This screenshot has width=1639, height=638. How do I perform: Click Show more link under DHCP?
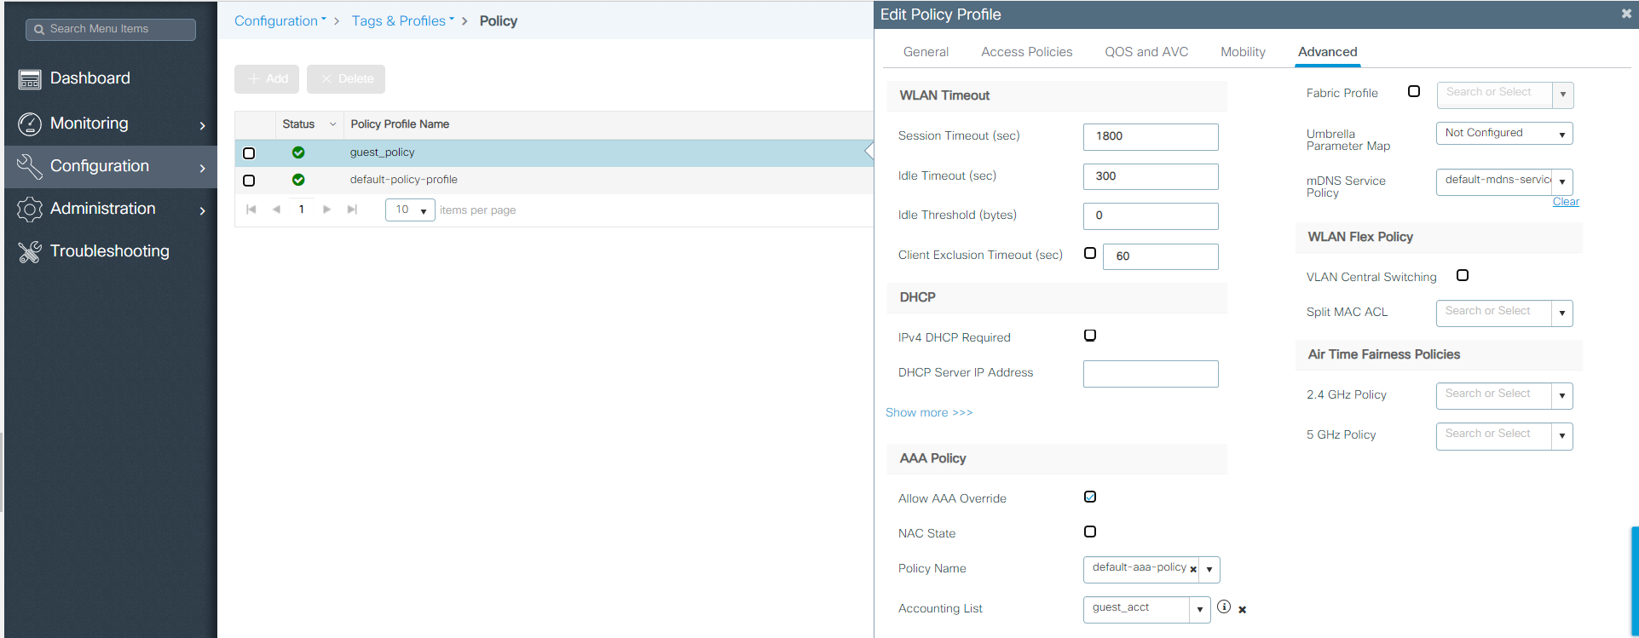(929, 412)
